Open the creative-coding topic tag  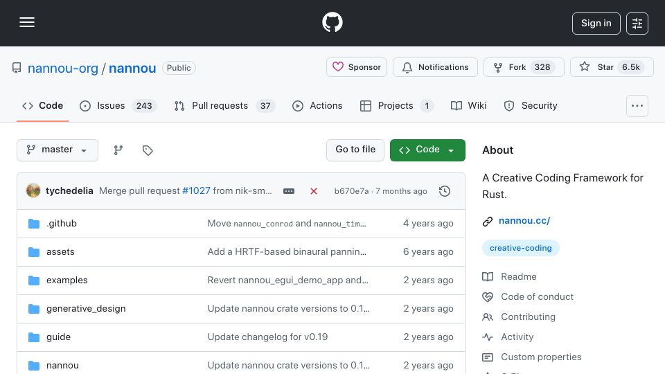[x=521, y=248]
